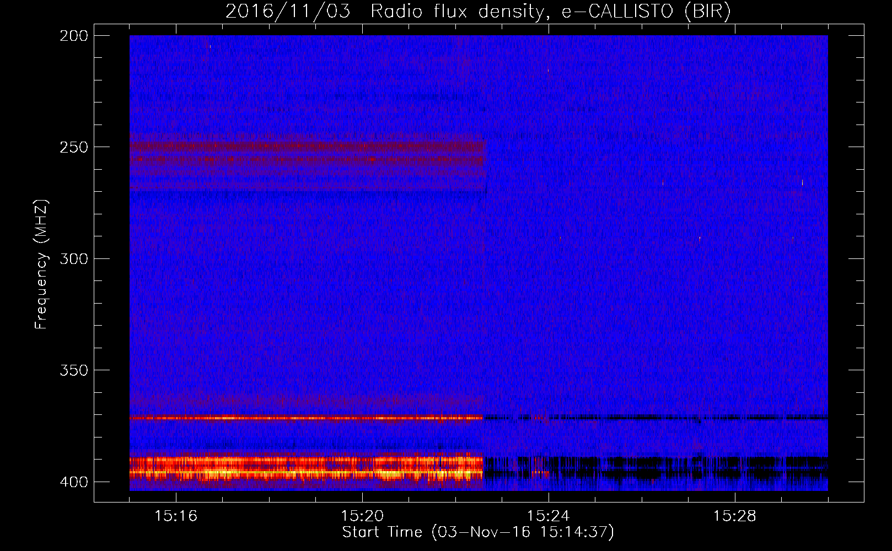Click the 400 frequency tick label
The width and height of the screenshot is (892, 551).
tap(74, 482)
